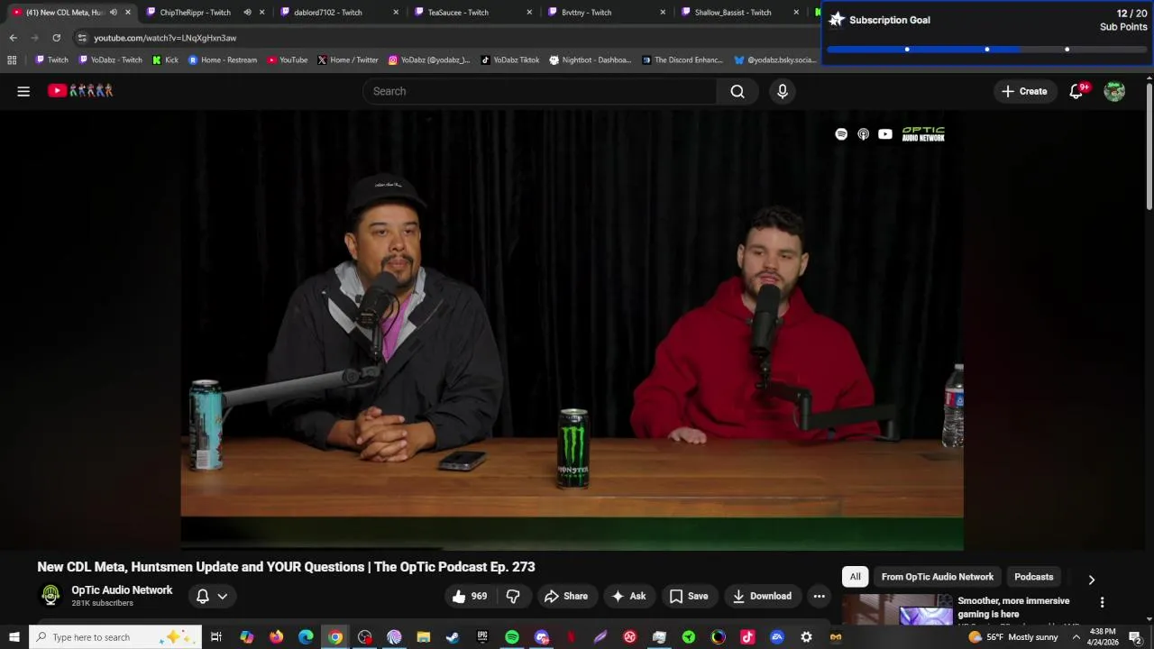Open Steam from the Windows taskbar
Image resolution: width=1154 pixels, height=649 pixels.
click(x=453, y=637)
